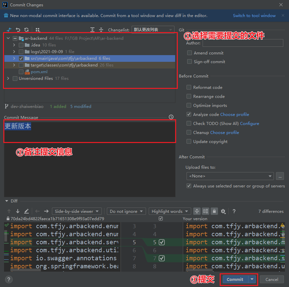289x287 pixels.
Task: Expand src\main\java\com\tfjy\arbackend node
Action: [14, 58]
